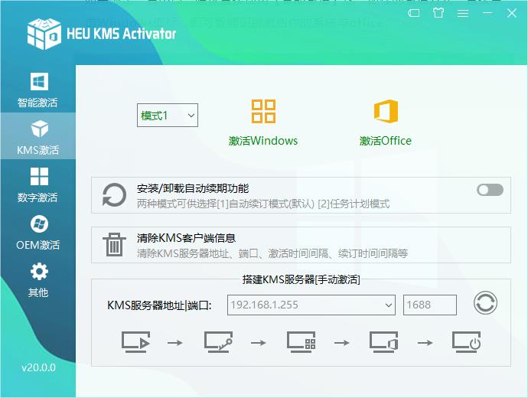The width and height of the screenshot is (528, 398).
Task: Click the 清除KMS服务器地址 description text
Action: tap(272, 253)
